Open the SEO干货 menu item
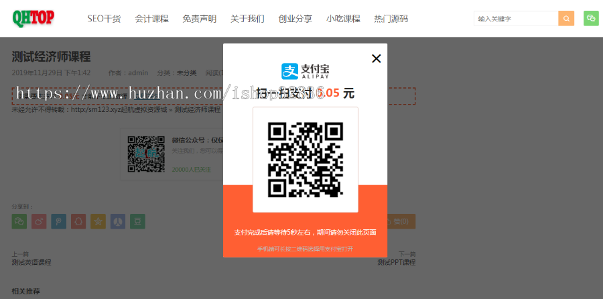Image resolution: width=603 pixels, height=299 pixels. [x=104, y=19]
